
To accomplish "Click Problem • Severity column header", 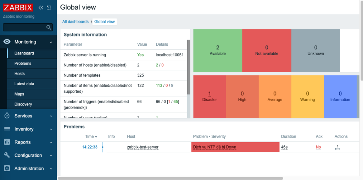I will tap(209, 137).
